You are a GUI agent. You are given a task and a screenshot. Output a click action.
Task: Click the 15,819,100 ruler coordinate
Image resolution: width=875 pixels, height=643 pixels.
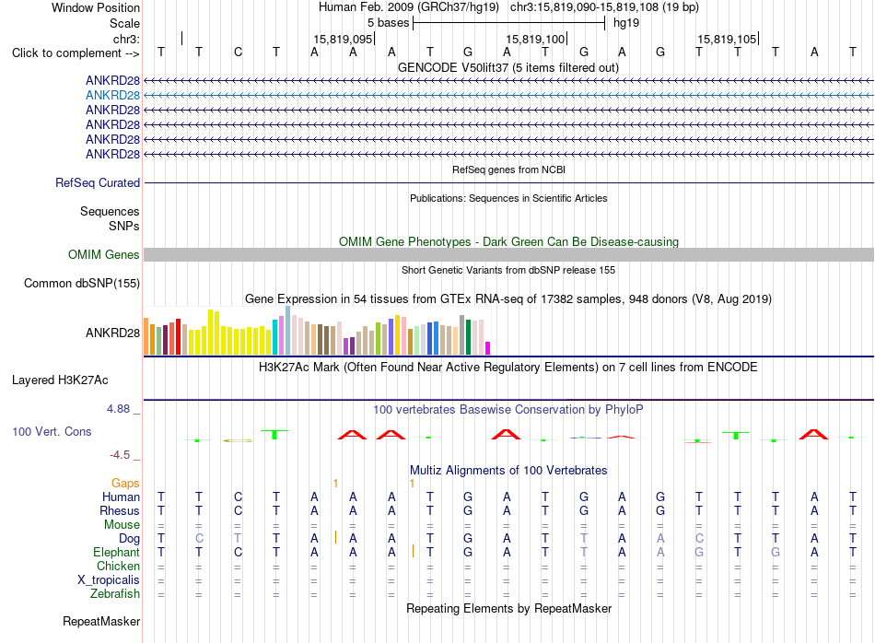click(535, 39)
